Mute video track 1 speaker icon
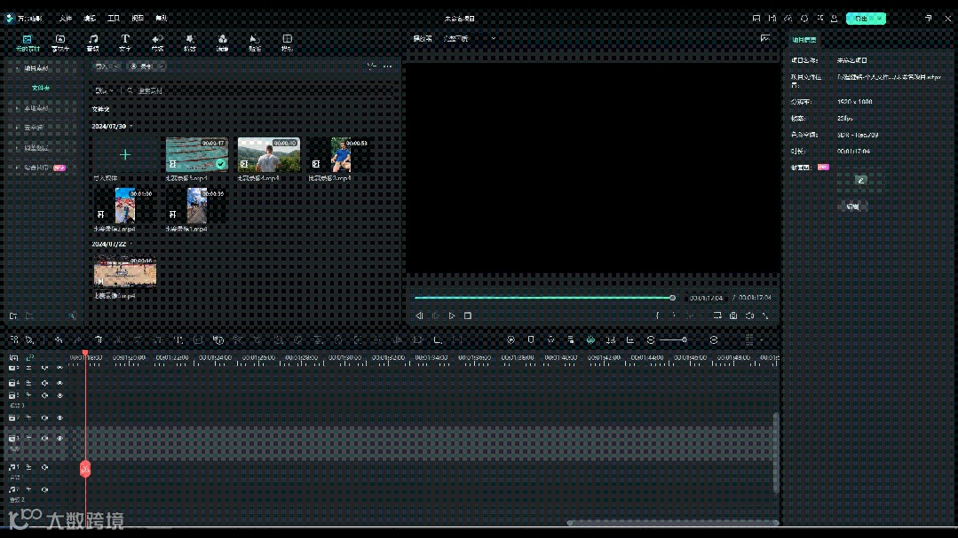The width and height of the screenshot is (958, 538). coord(44,438)
